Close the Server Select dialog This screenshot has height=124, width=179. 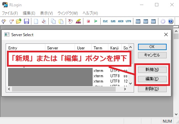click(166, 34)
